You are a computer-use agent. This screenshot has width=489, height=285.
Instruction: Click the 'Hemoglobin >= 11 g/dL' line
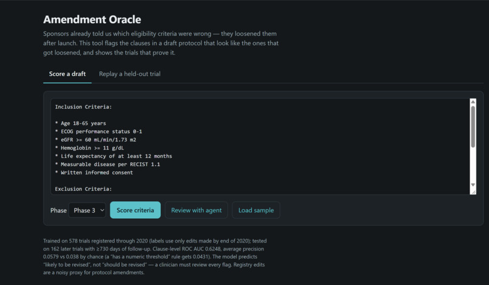coord(90,148)
